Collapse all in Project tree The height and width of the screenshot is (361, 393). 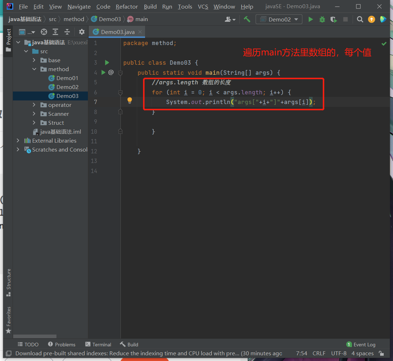(x=67, y=32)
